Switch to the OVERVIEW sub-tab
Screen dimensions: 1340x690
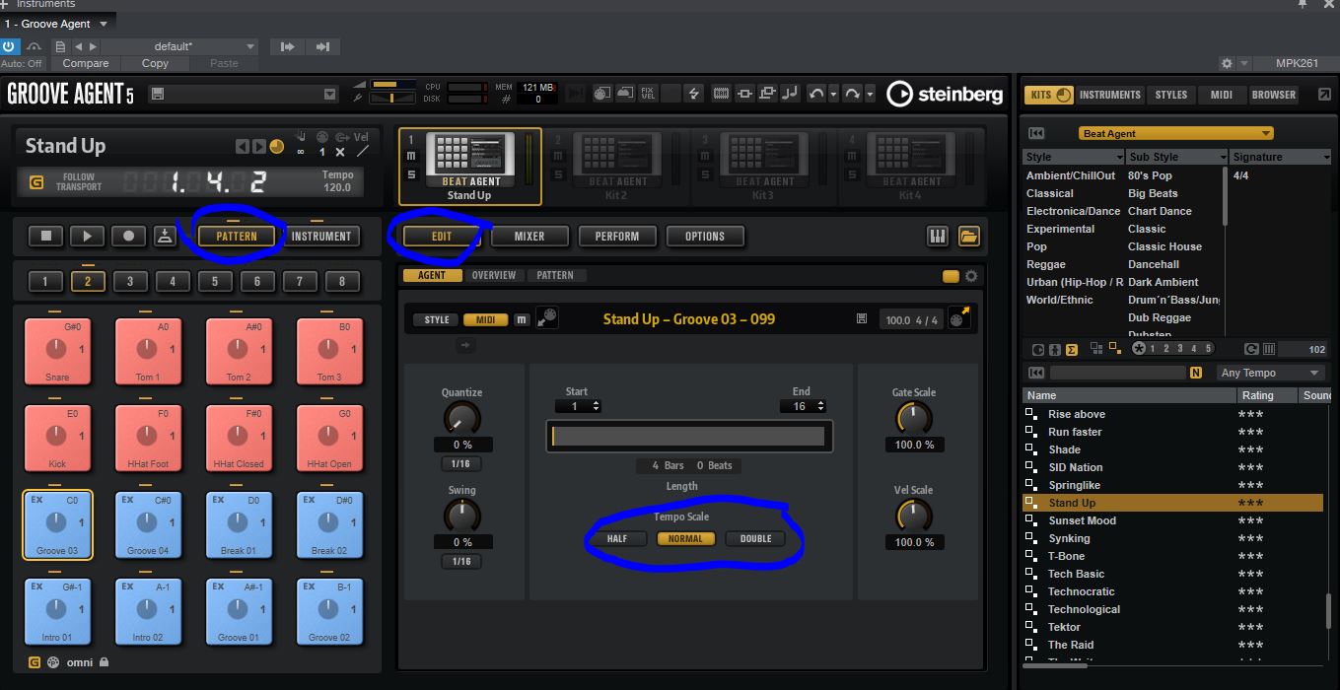493,275
